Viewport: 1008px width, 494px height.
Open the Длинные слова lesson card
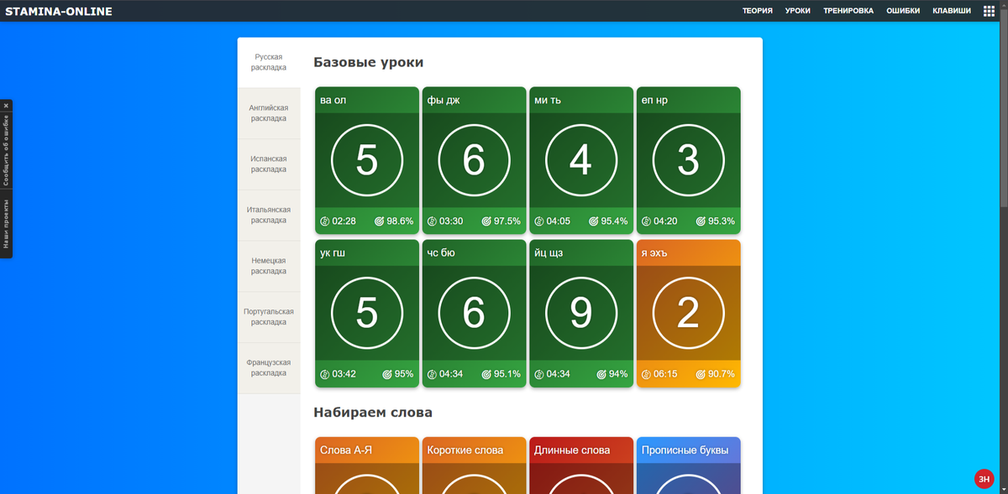[x=580, y=465]
